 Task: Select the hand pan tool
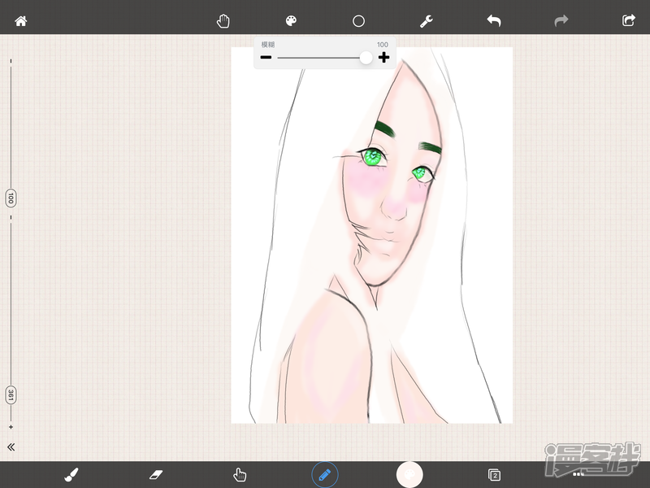[x=223, y=21]
